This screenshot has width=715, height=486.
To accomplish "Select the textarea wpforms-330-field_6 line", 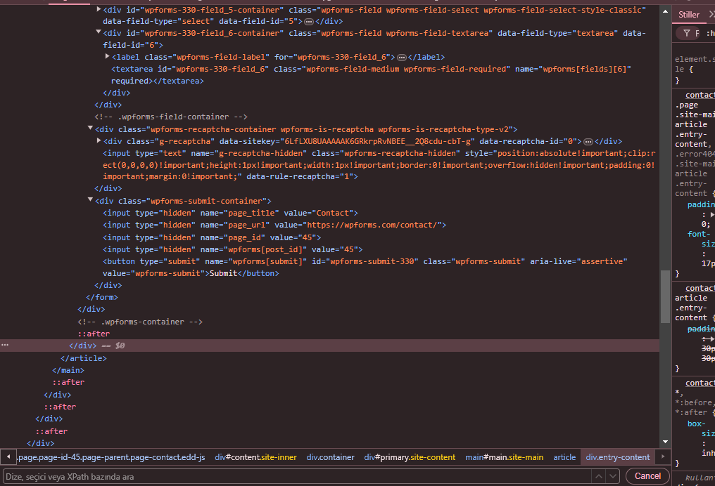I will [371, 74].
